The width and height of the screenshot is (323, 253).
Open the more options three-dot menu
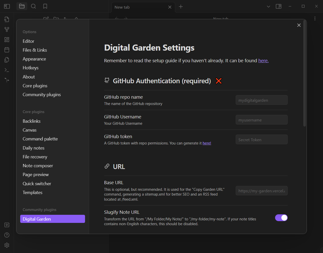pos(315,18)
